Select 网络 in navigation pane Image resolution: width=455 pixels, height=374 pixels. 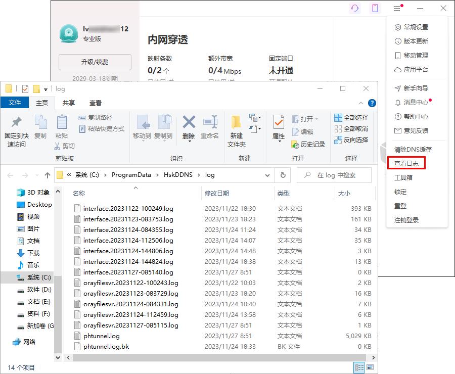(x=24, y=342)
